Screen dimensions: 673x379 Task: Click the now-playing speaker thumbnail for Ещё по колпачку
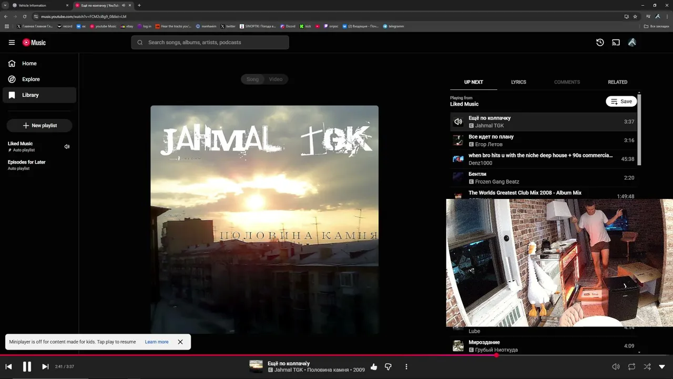point(458,122)
